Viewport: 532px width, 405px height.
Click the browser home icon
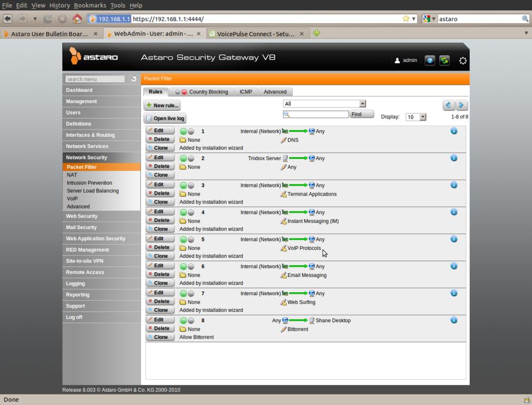[77, 18]
